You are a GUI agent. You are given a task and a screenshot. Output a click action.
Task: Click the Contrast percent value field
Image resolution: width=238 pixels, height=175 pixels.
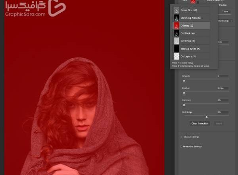point(223,100)
